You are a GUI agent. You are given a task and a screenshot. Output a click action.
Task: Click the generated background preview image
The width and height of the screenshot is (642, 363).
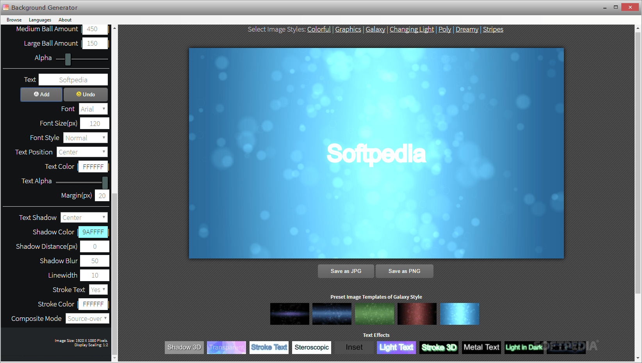[376, 153]
